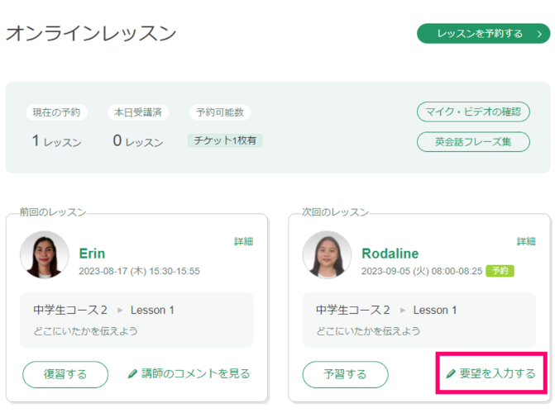Click the 予習する button
Image resolution: width=555 pixels, height=413 pixels.
tap(345, 374)
